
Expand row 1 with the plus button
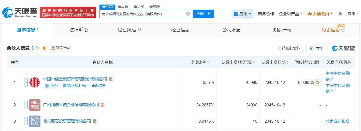point(26,82)
